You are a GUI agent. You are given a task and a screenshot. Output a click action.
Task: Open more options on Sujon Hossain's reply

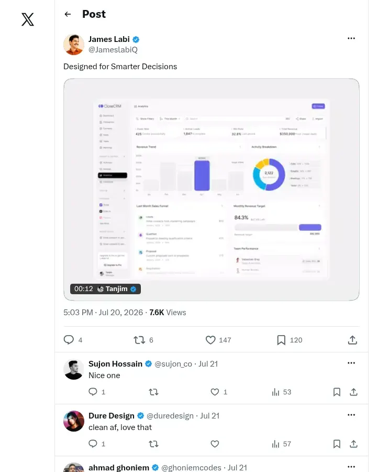point(351,363)
